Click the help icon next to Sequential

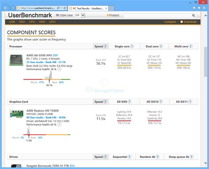point(129,157)
